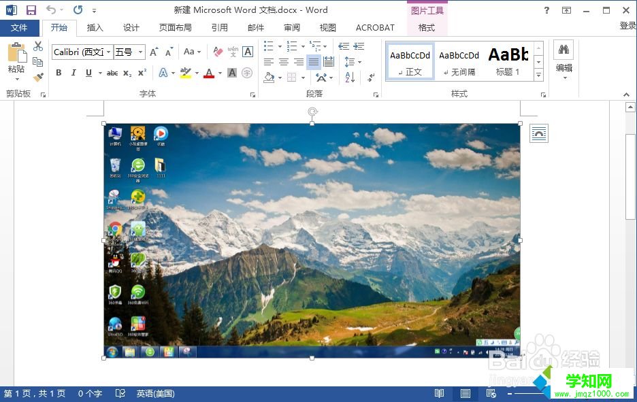This screenshot has height=402, width=637.
Task: Apply strikethrough to text
Action: (x=113, y=72)
